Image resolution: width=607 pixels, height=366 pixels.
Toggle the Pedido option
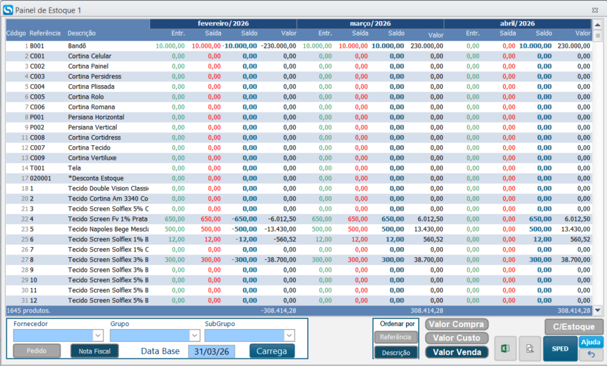(37, 351)
